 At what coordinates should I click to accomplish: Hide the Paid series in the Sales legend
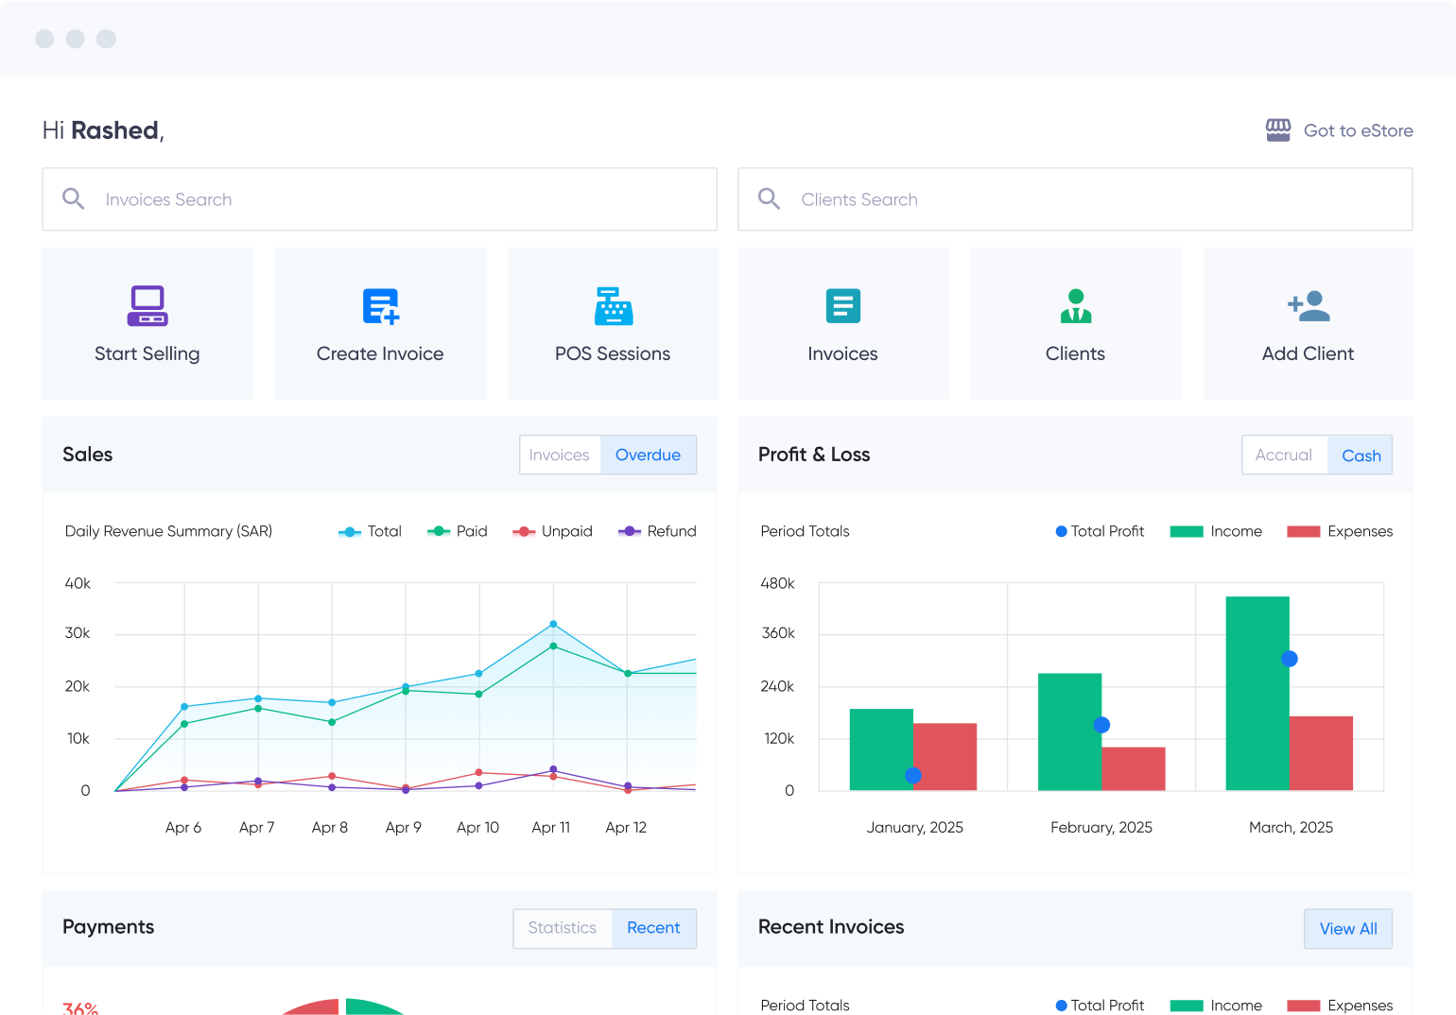[x=458, y=531]
